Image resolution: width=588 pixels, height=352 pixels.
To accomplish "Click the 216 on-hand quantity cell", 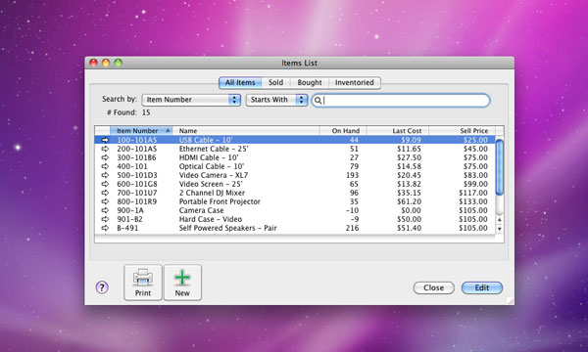I will [352, 228].
